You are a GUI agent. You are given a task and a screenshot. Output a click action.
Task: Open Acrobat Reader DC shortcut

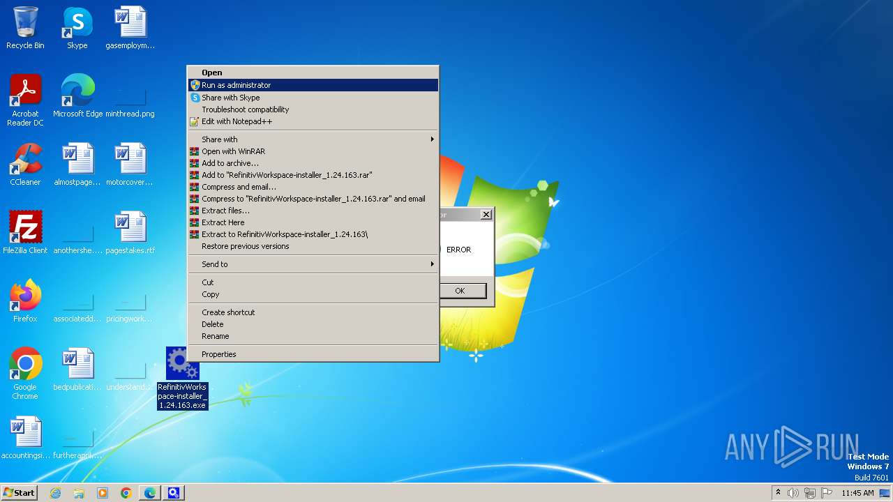pos(25,100)
